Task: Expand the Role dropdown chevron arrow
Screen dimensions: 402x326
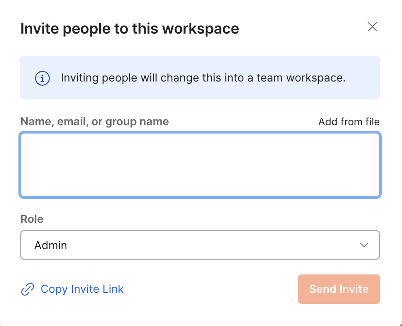Action: (x=364, y=245)
